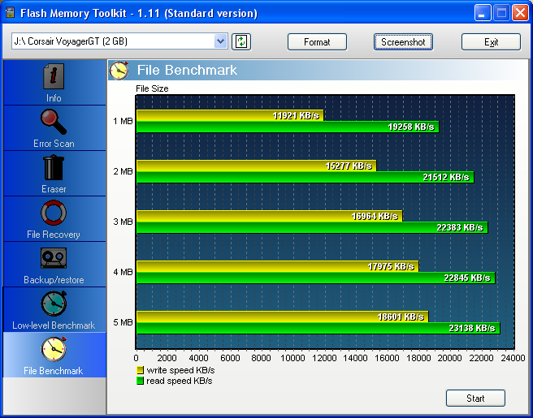Click the yellow write speed legend swatch
The height and width of the screenshot is (418, 533).
point(140,370)
